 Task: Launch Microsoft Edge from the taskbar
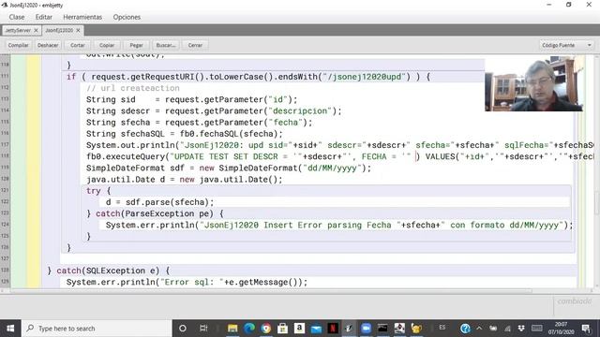(x=249, y=329)
